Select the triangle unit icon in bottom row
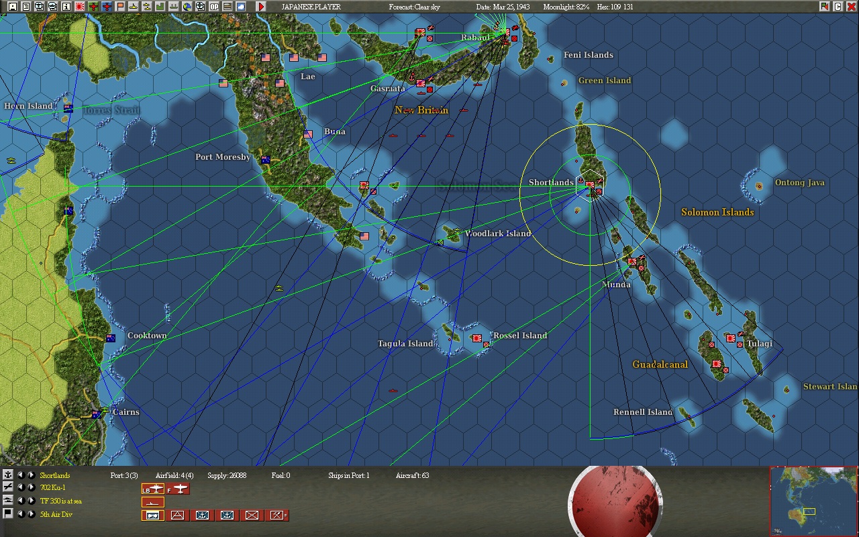Image resolution: width=859 pixels, height=537 pixels. pyautogui.click(x=177, y=516)
